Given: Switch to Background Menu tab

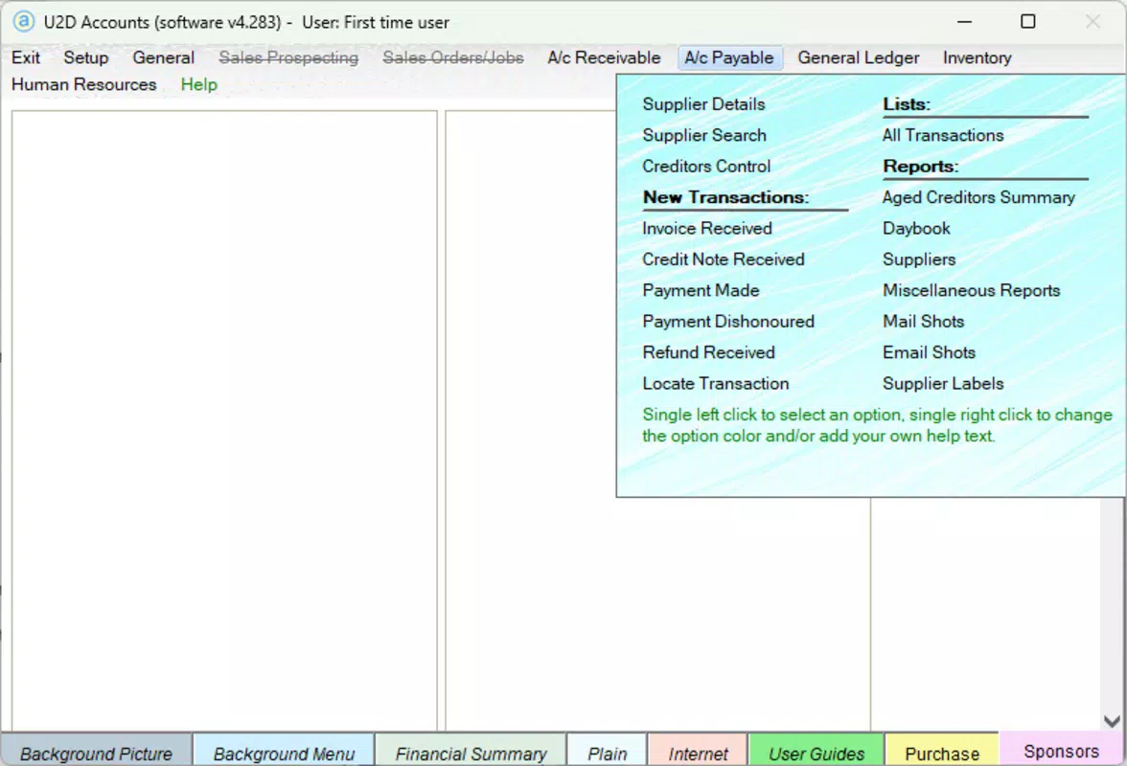Looking at the screenshot, I should tap(284, 753).
